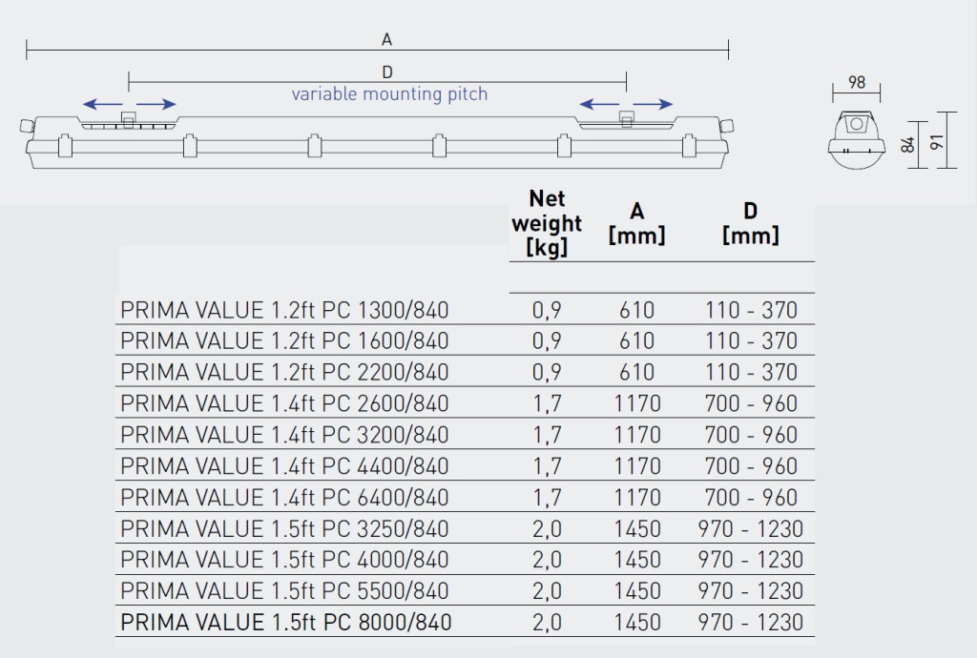Select D range 970 - 1230 in 5500/840 row
Viewport: 977px width, 658px height.
tap(751, 590)
